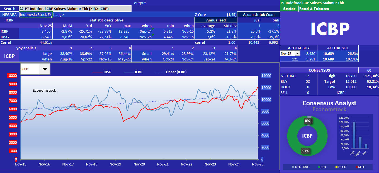Image resolution: width=379 pixels, height=173 pixels.
Task: Select the Acuan Untuk Cuan header cell
Action: [x=258, y=14]
